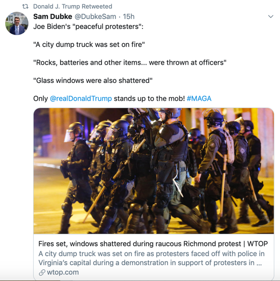Select the city dump truck quote line
The width and height of the screenshot is (280, 281).
tap(89, 44)
